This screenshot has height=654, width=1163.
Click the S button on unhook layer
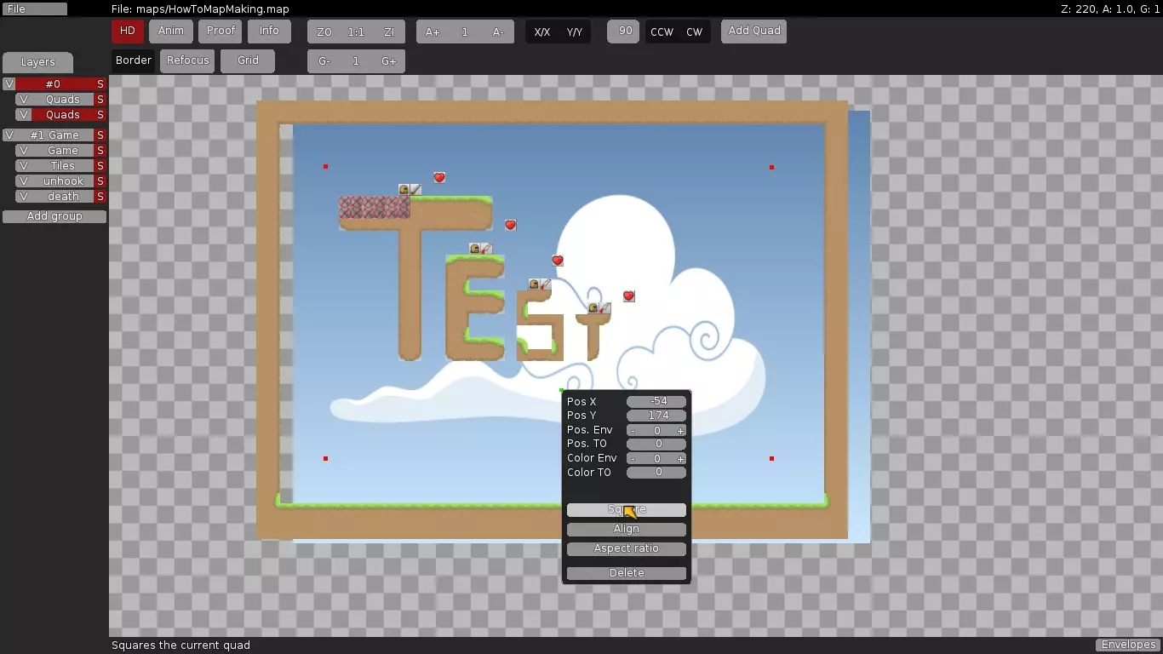pyautogui.click(x=100, y=181)
